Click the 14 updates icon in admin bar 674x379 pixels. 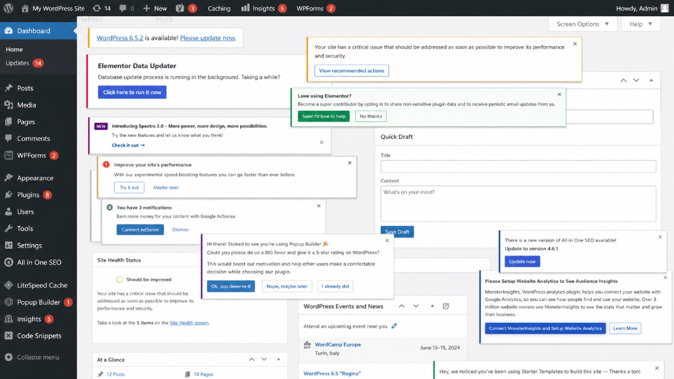coord(102,8)
